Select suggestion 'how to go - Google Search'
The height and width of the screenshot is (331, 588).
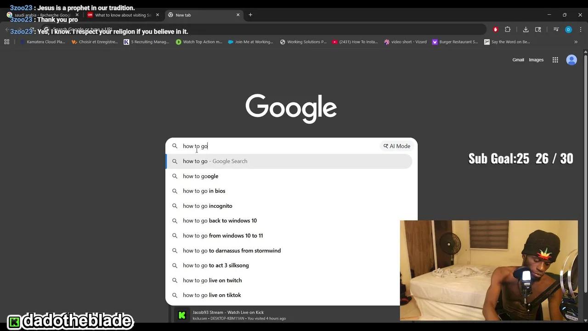(289, 161)
